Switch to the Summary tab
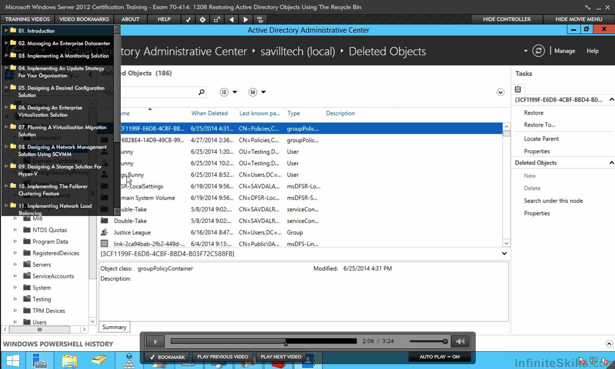Screen dimensions: 615x369 tap(114, 327)
